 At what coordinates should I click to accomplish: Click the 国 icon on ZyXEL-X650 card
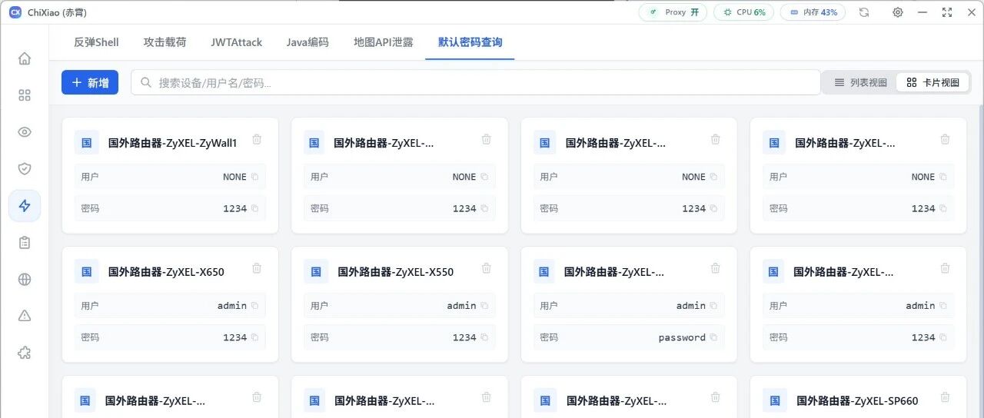87,271
